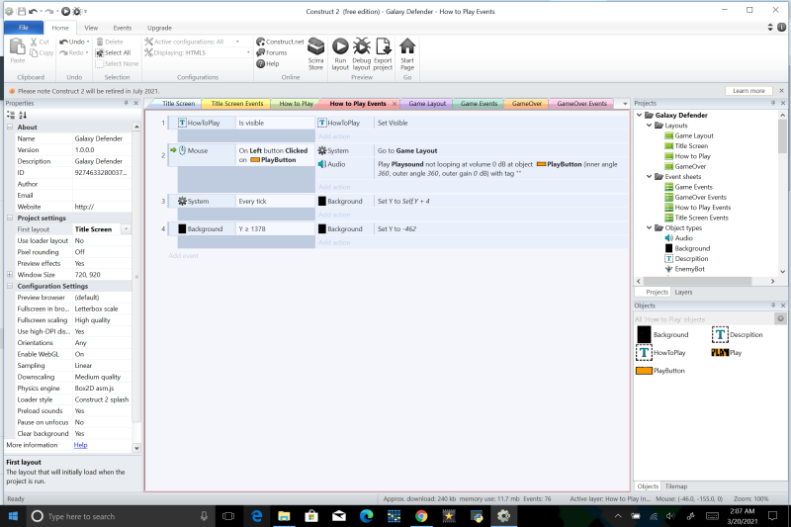Select GameOver Events in project tree

pyautogui.click(x=695, y=197)
